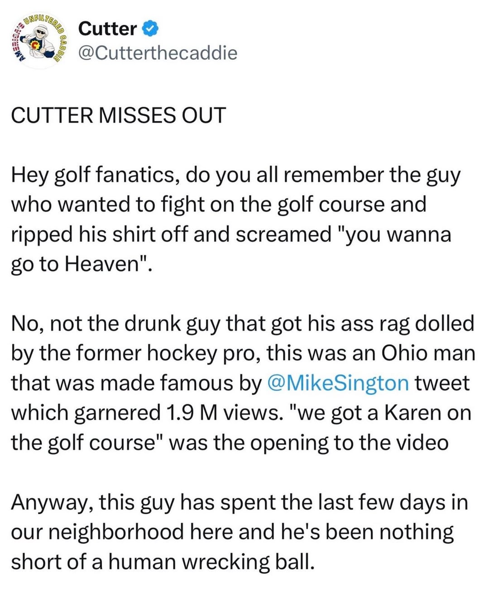489x597 pixels.
Task: Click the word "neighborhood"
Action: tap(117, 532)
